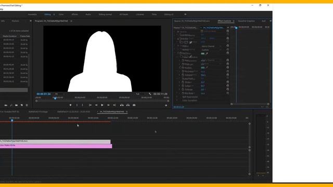Add a marker in the Program monitor
333x187 pixels.
(x=71, y=105)
